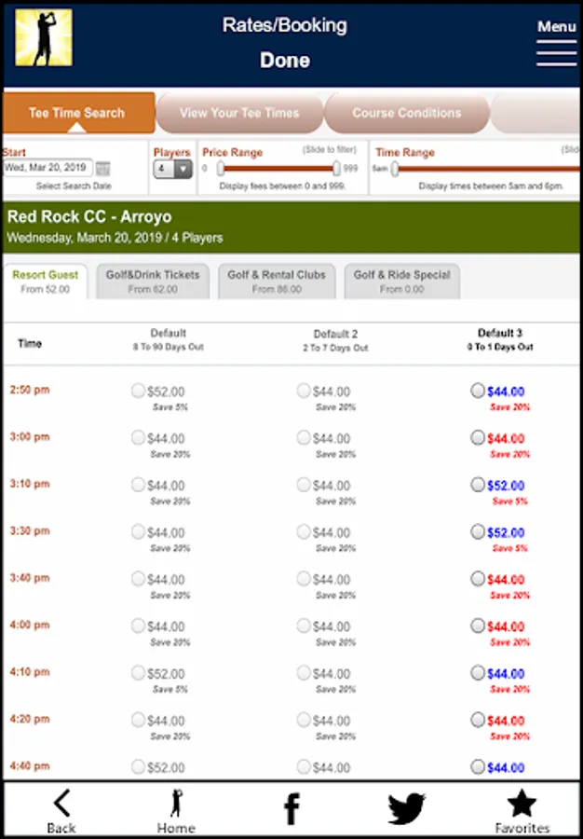Click the Start date input field

pyautogui.click(x=48, y=168)
